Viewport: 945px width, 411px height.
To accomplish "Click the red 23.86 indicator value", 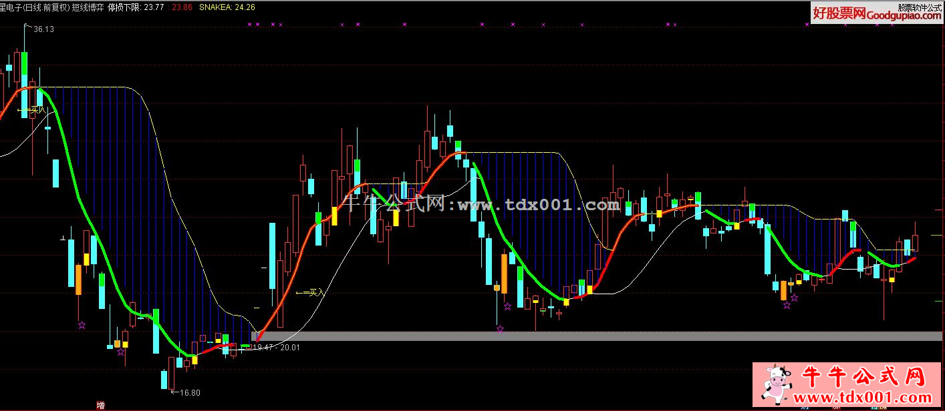I will click(x=182, y=7).
